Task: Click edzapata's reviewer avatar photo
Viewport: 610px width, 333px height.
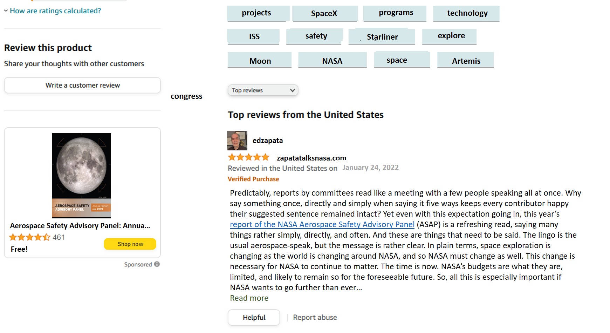Action: 237,141
